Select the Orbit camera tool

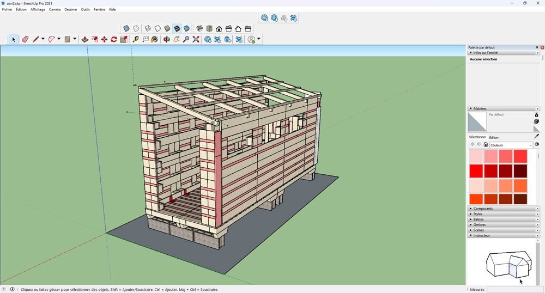coord(167,40)
